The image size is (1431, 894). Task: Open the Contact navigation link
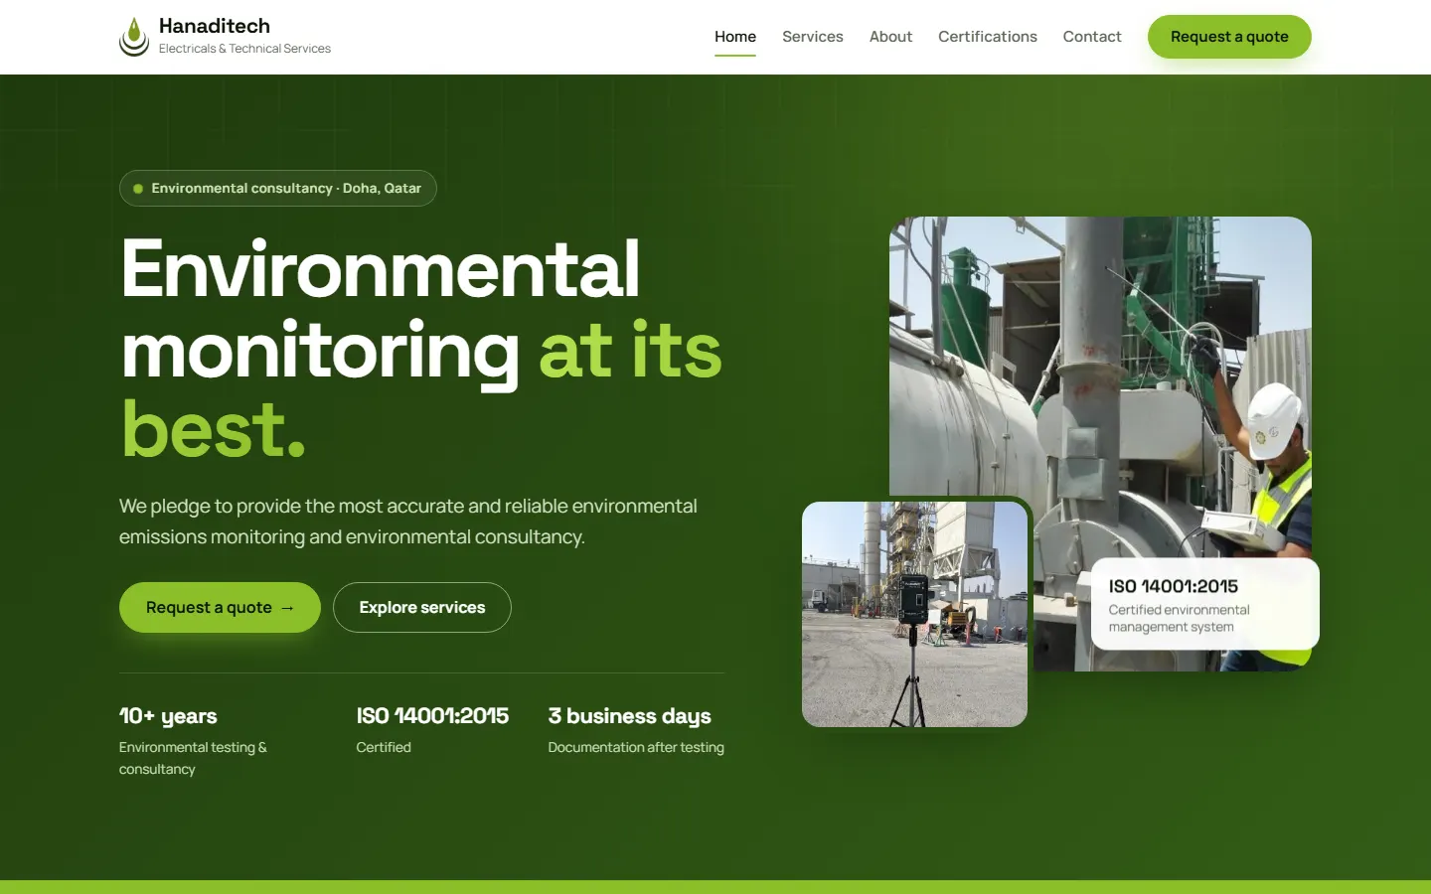1092,37
